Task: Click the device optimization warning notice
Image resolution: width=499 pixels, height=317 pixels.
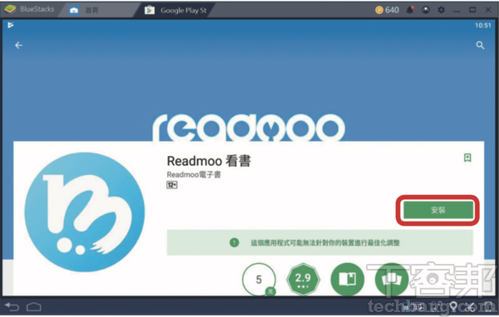Action: point(320,242)
